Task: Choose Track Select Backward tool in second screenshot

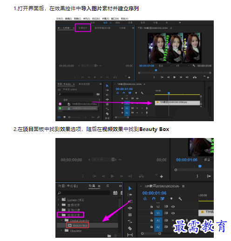Action: point(130,201)
